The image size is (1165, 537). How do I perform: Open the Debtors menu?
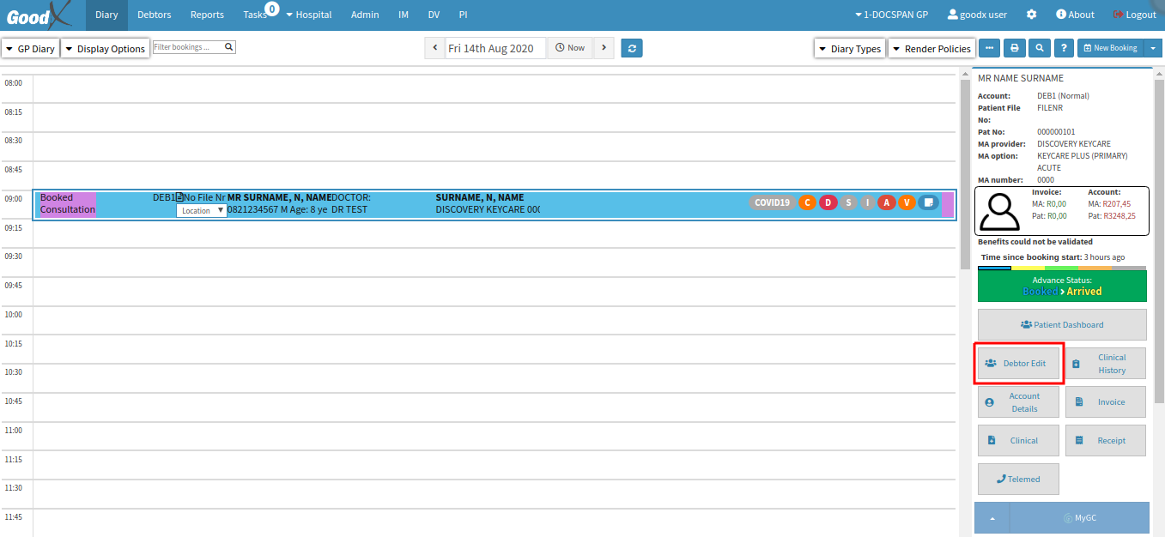pyautogui.click(x=154, y=15)
